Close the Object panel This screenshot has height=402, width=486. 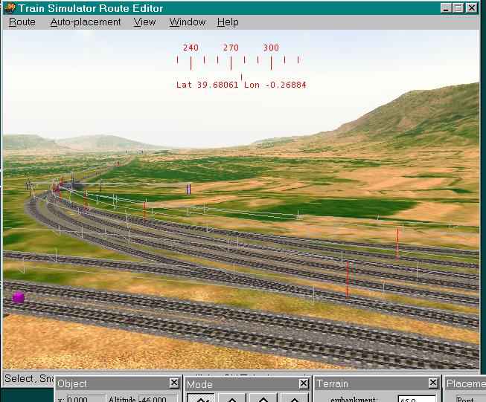tap(173, 383)
